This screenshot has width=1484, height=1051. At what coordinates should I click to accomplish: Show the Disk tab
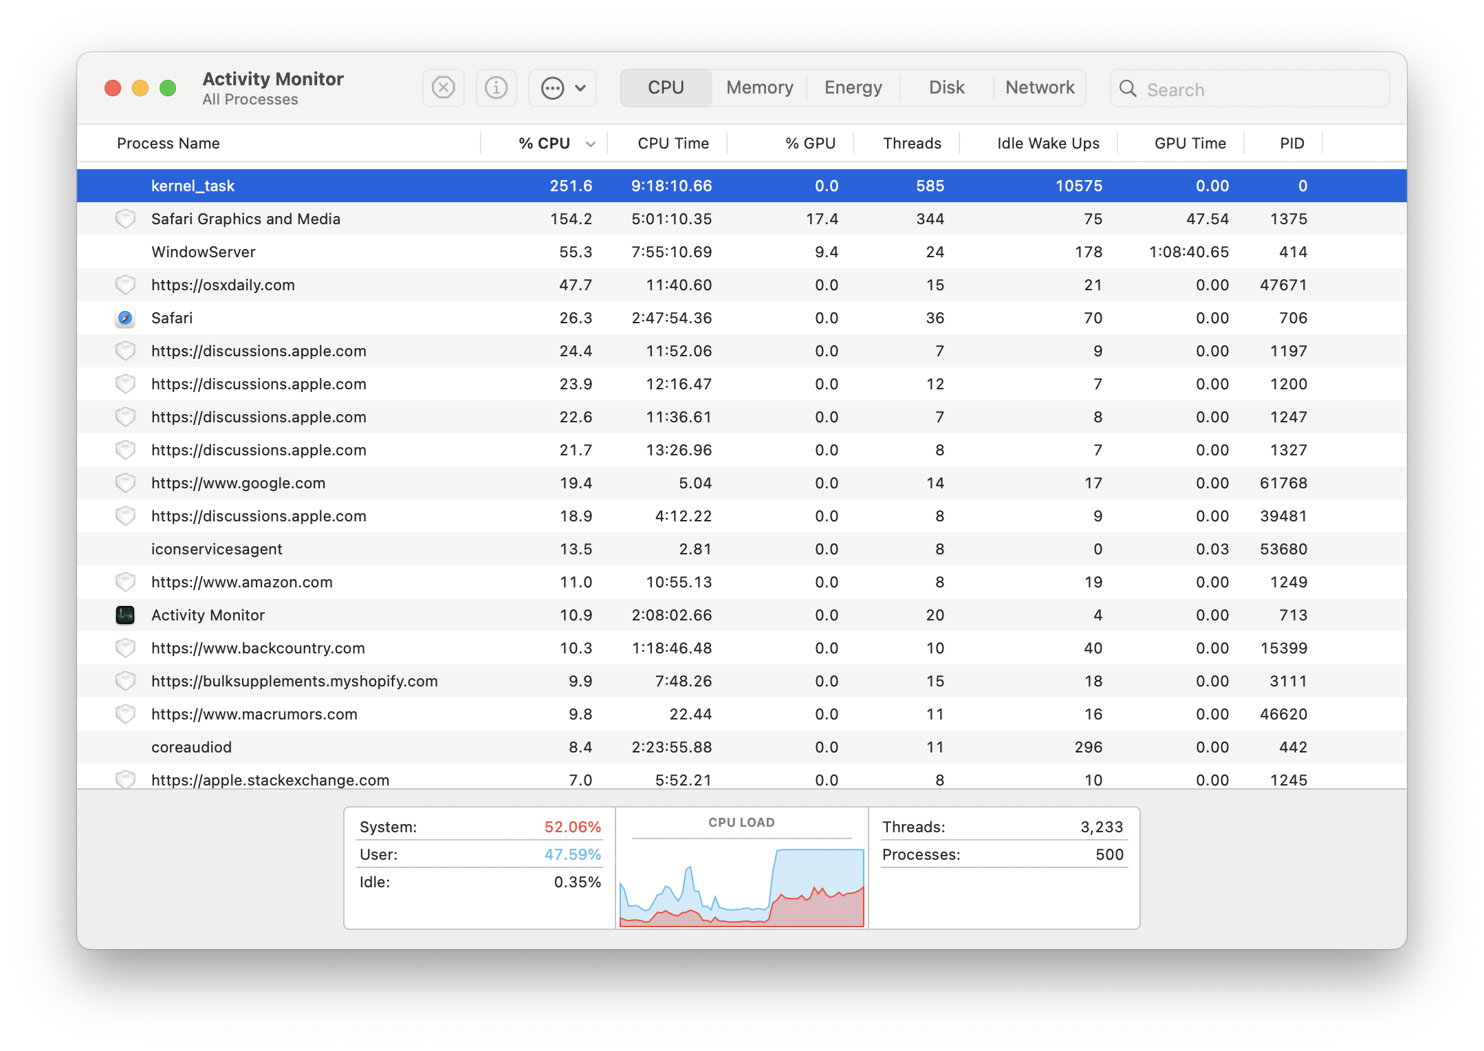(946, 87)
